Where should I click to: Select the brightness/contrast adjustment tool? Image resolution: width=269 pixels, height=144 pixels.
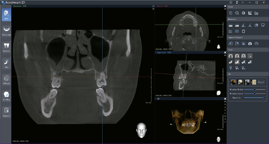[243, 13]
